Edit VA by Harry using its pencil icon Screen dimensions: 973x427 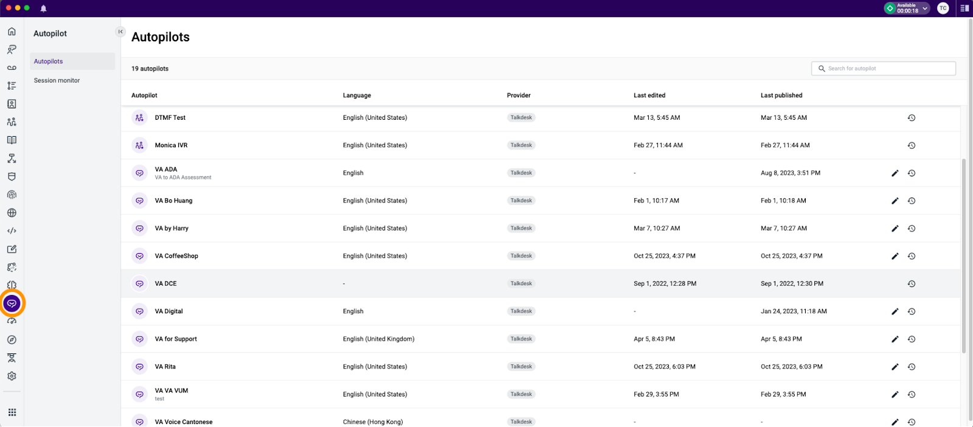[895, 229]
